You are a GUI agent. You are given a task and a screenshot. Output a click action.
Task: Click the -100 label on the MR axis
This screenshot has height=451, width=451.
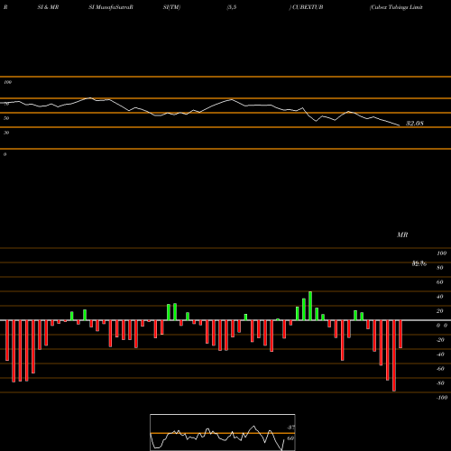tap(442, 398)
